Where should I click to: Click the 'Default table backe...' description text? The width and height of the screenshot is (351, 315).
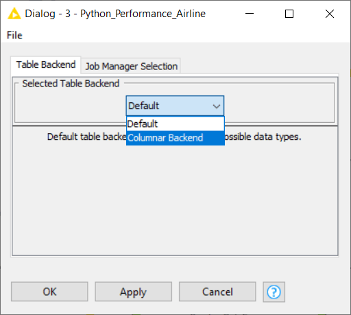tap(86, 137)
